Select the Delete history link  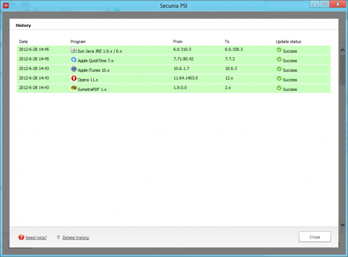(75, 237)
